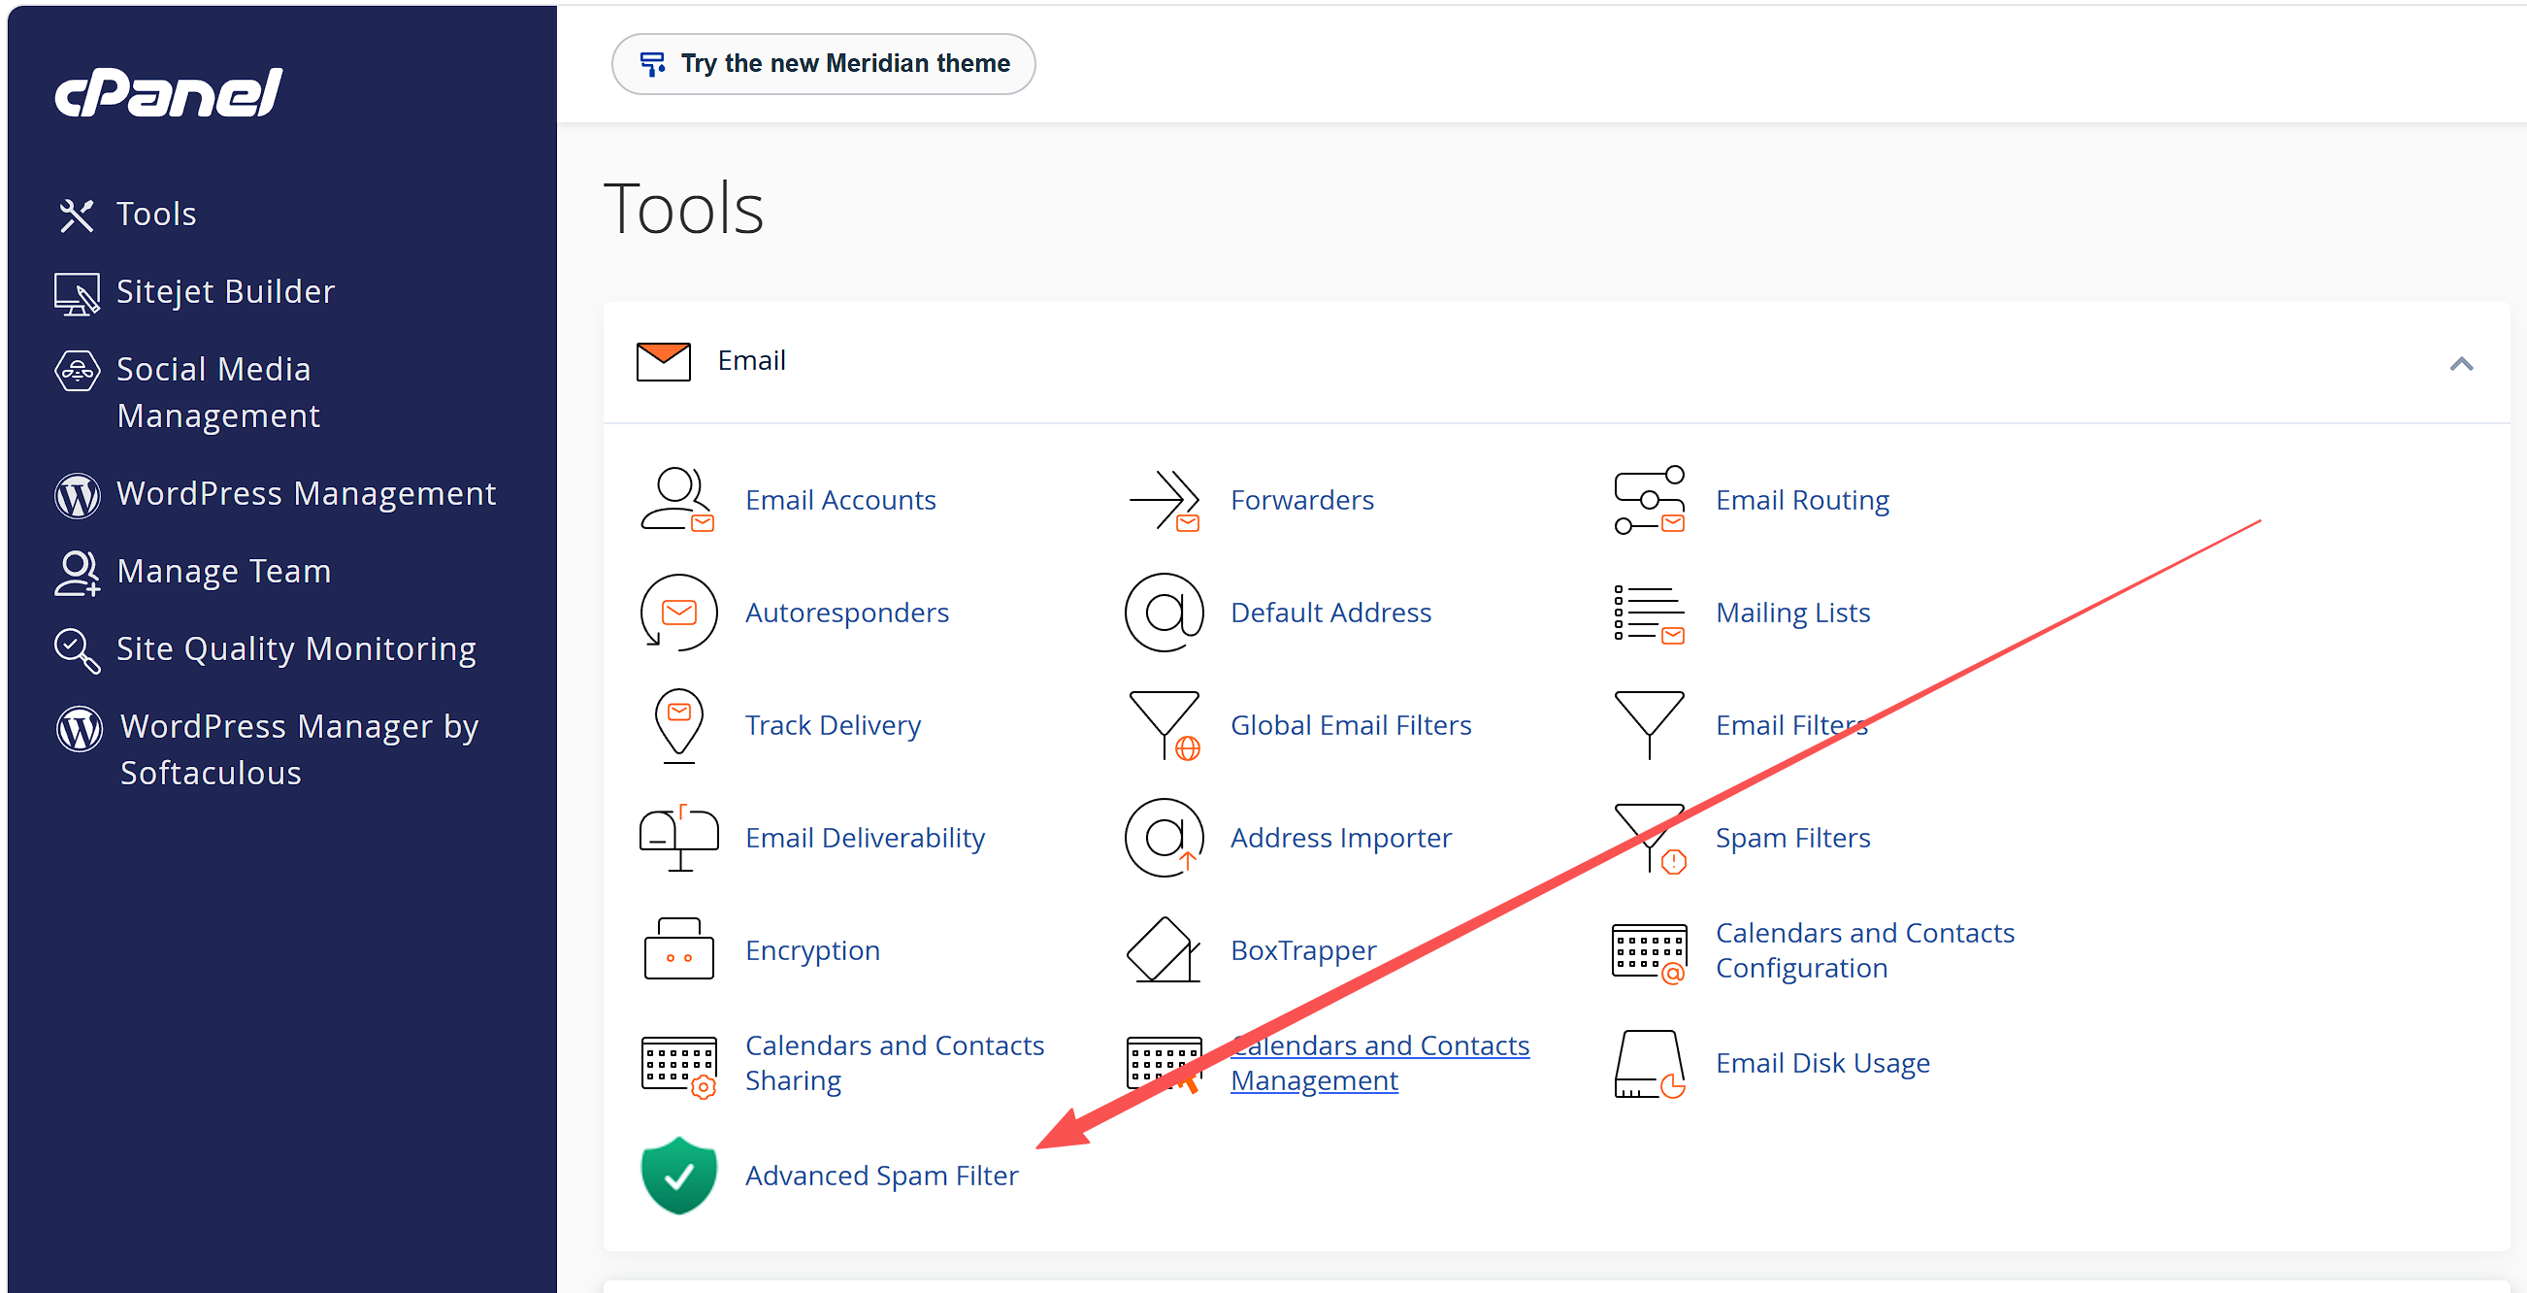The image size is (2527, 1293).
Task: Click the Advanced Spam Filter shield icon
Action: [679, 1177]
